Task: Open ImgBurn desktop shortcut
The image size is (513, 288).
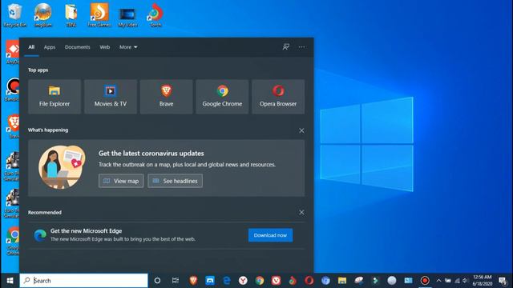Action: (42, 15)
